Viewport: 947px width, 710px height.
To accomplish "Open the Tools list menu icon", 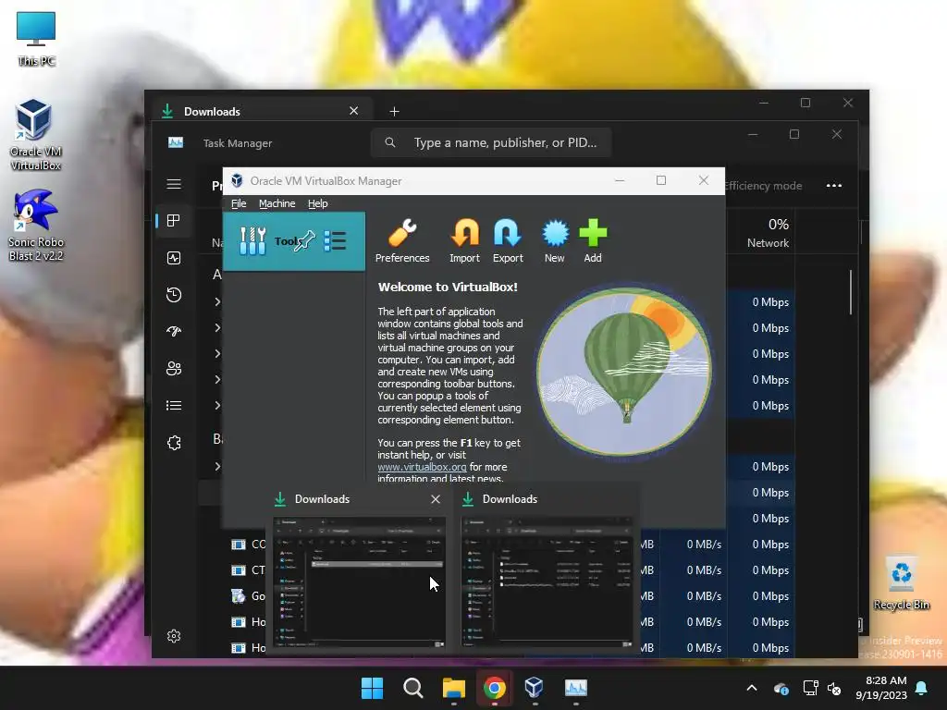I will pos(335,241).
